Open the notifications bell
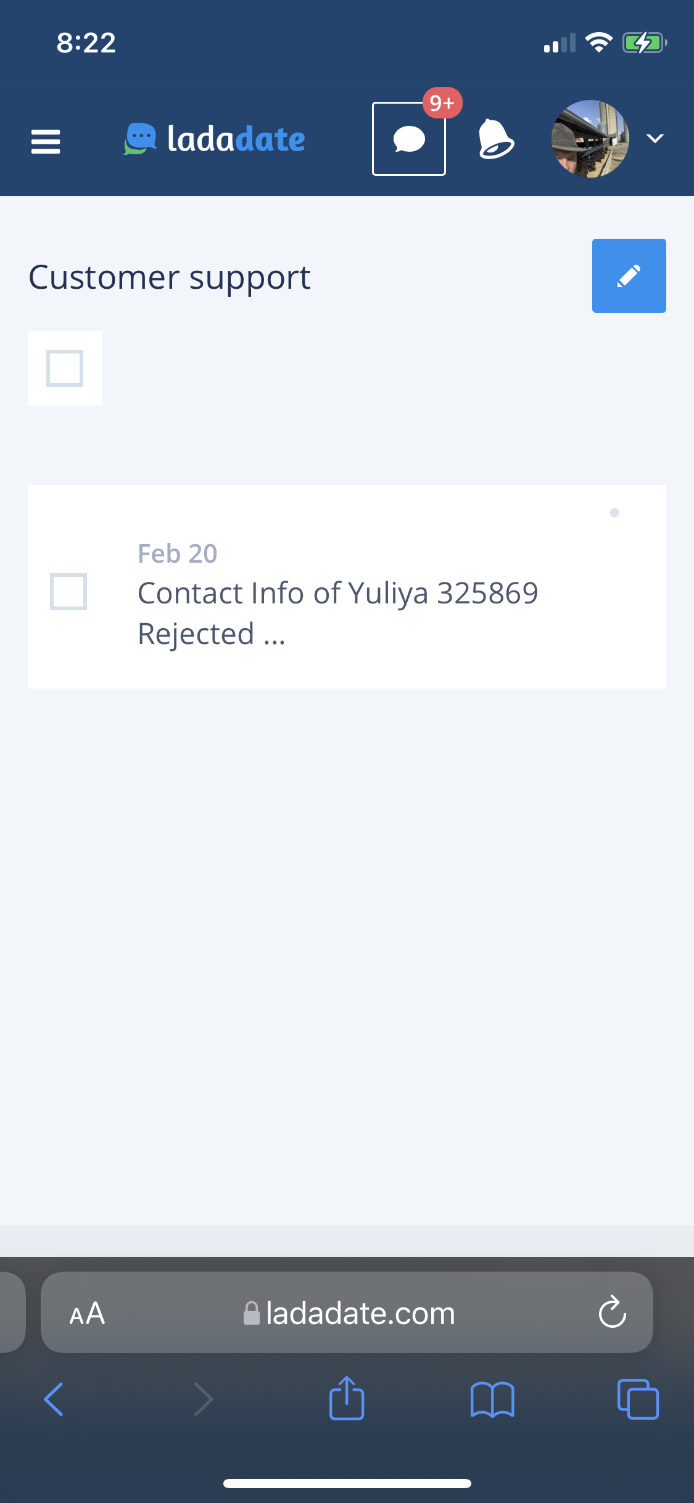 (495, 139)
